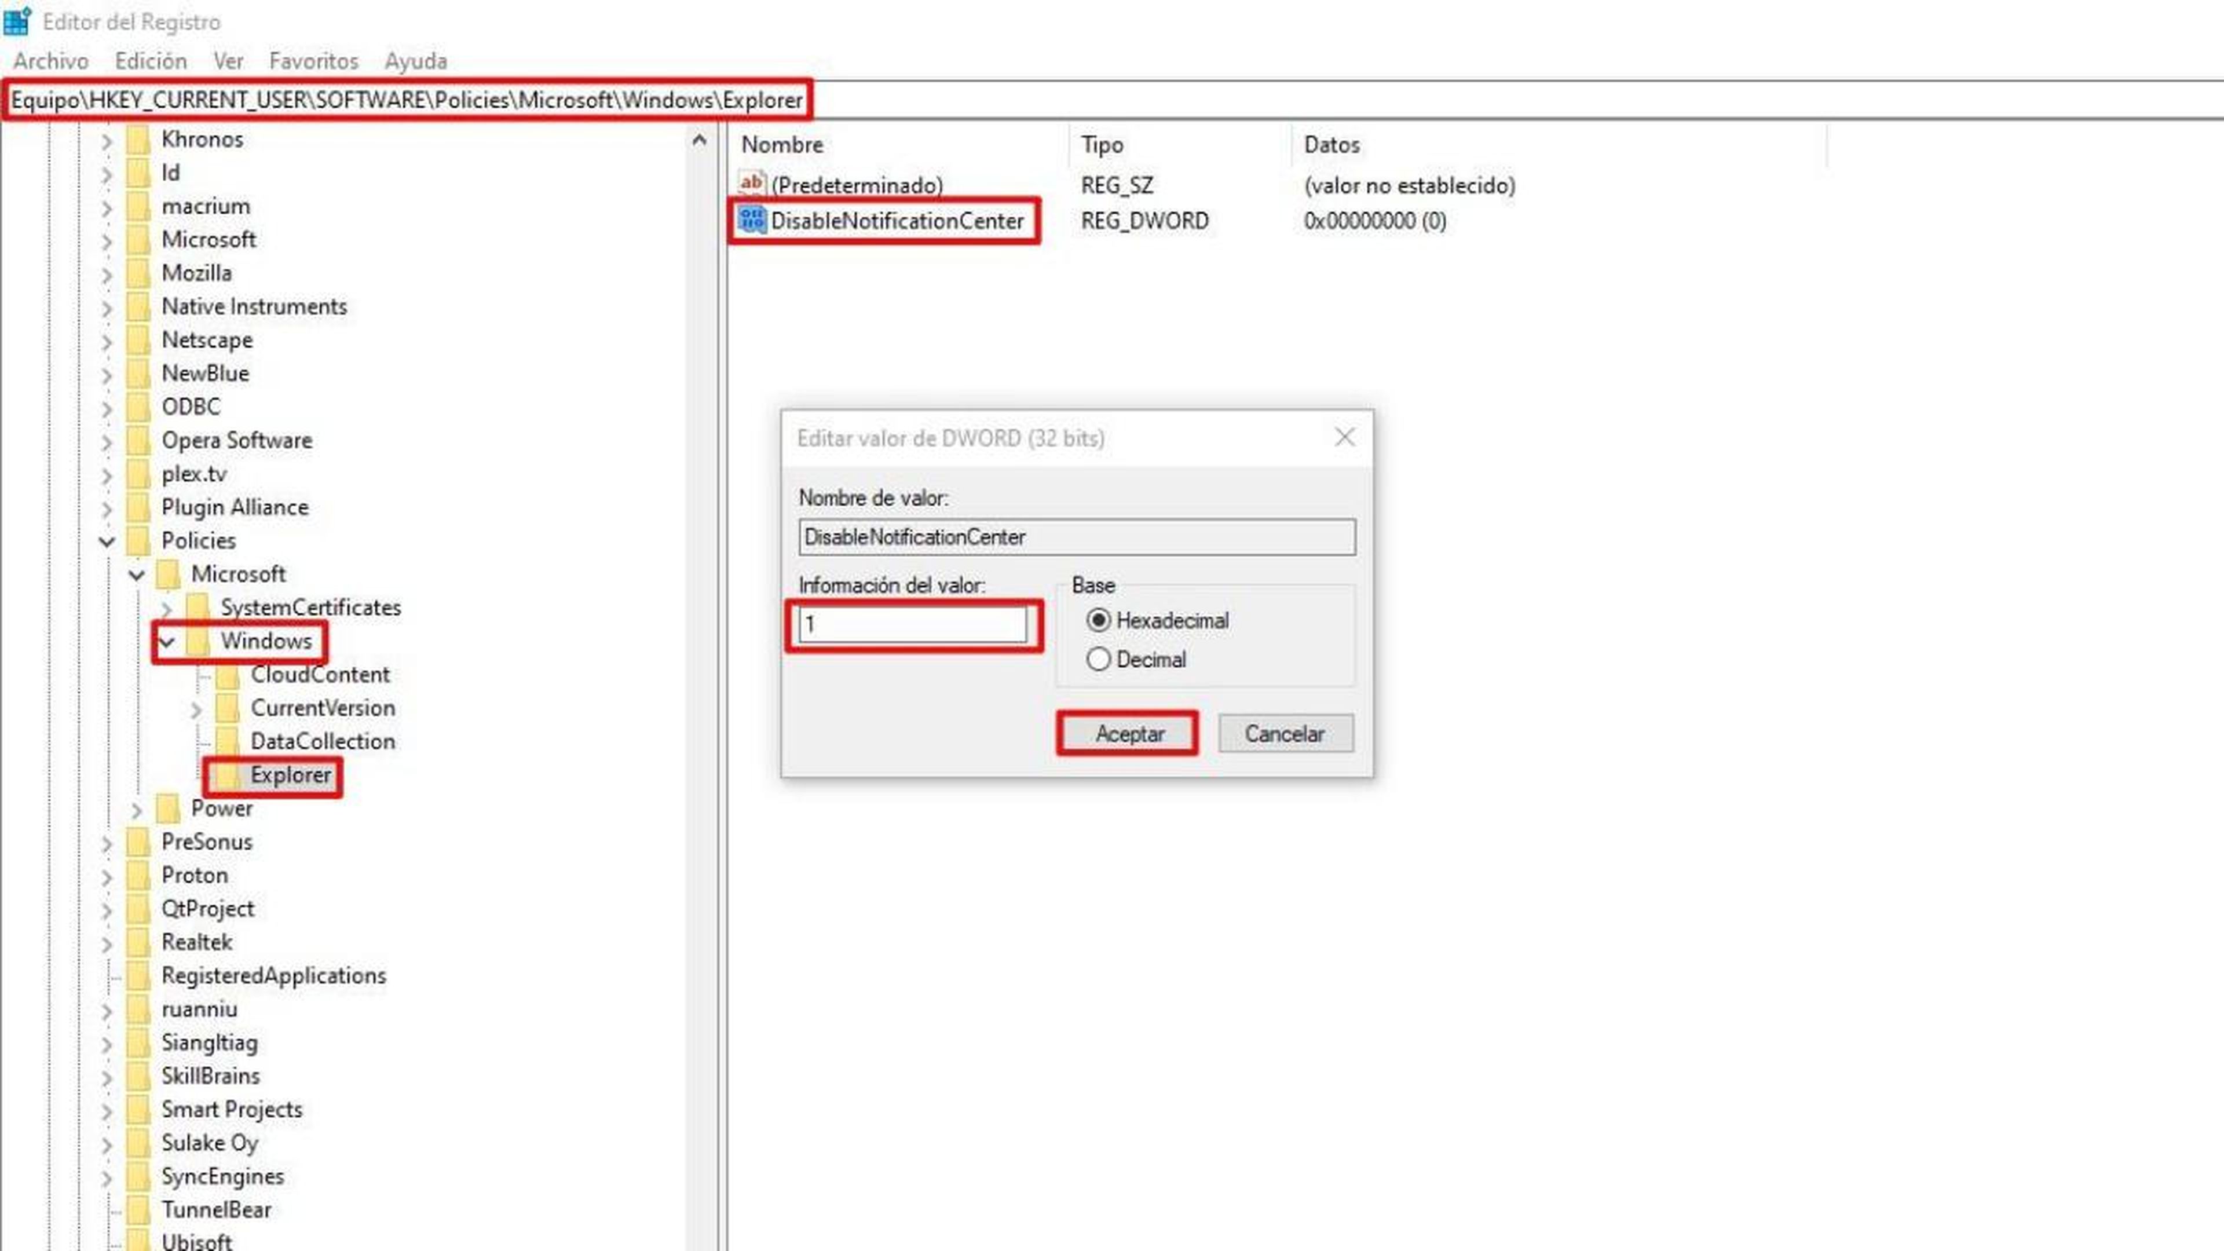The image size is (2224, 1251).
Task: Select the Smart Projects tree item
Action: [232, 1110]
